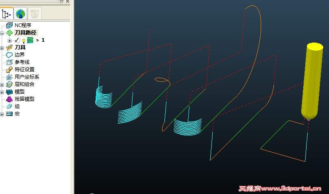Open the globe browser tab
The width and height of the screenshot is (329, 194).
tap(20, 14)
